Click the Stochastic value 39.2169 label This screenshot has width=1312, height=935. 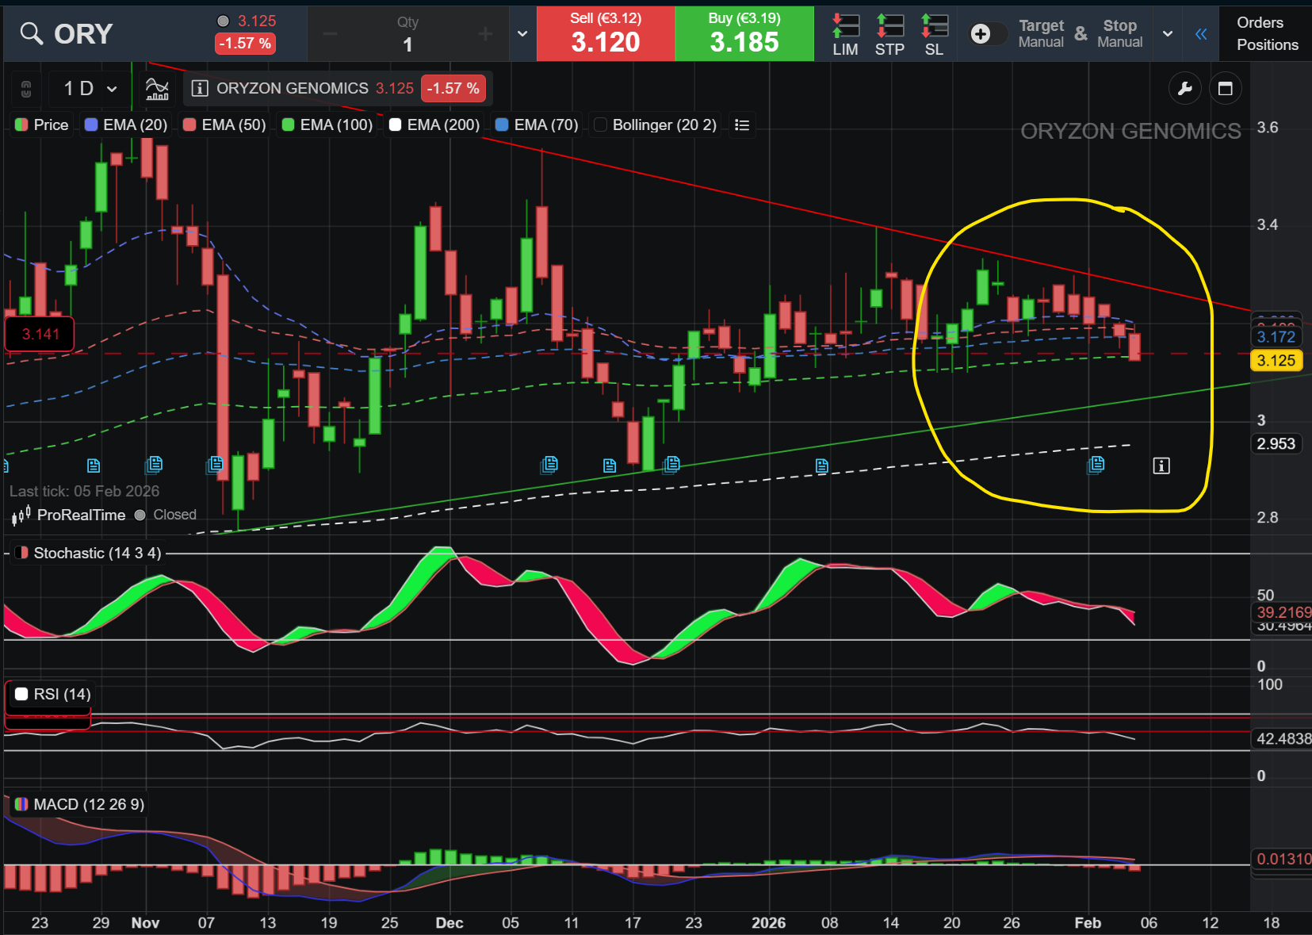1283,612
